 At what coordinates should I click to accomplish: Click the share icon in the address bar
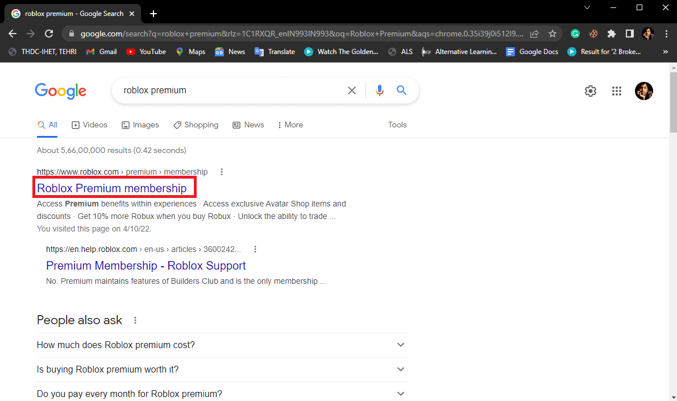coord(534,34)
